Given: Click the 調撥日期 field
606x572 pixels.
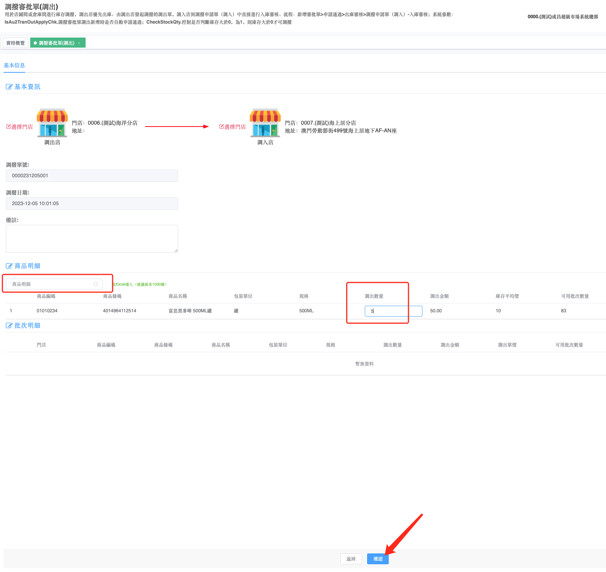Looking at the screenshot, I should (x=92, y=204).
